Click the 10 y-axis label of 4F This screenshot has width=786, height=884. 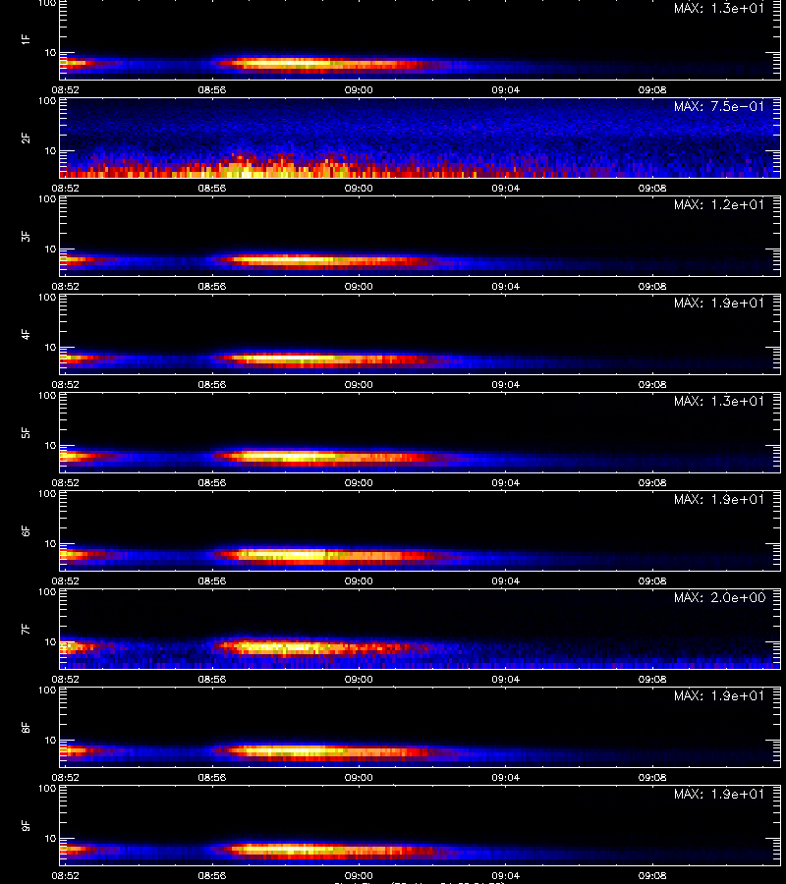[x=51, y=348]
